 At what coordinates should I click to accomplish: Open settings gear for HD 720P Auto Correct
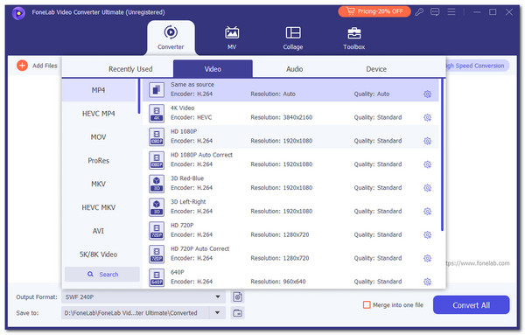[427, 258]
